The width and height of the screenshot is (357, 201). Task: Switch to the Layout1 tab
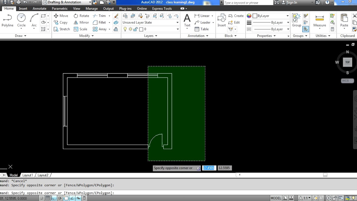click(x=28, y=175)
